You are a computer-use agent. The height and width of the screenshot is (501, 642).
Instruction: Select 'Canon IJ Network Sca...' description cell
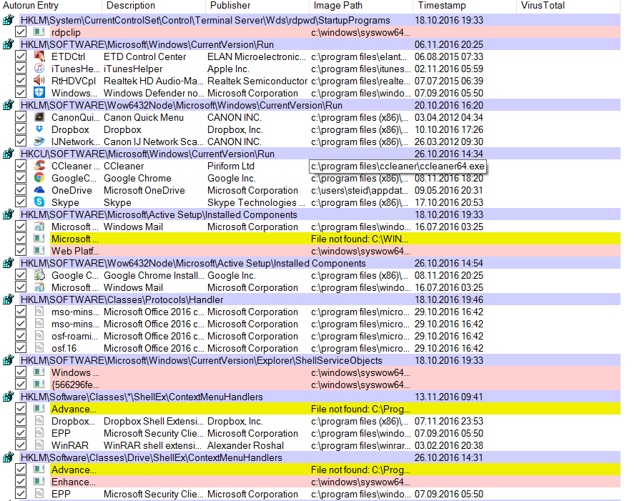(154, 142)
